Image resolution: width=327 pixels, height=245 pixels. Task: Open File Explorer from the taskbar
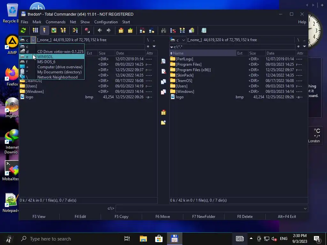pyautogui.click(x=143, y=239)
